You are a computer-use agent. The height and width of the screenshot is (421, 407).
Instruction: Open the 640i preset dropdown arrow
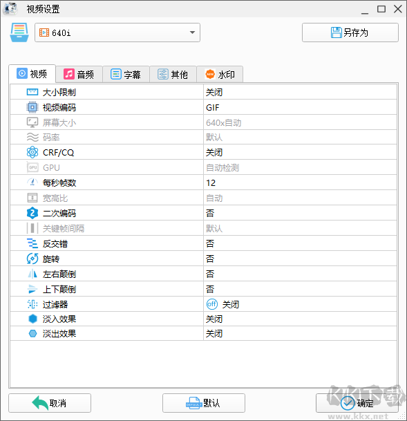click(x=192, y=32)
